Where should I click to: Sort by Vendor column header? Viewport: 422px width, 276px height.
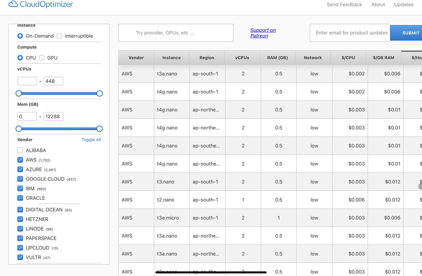(x=136, y=58)
